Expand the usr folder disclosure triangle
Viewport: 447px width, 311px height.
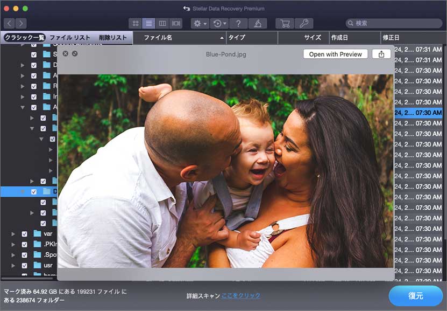(x=13, y=265)
